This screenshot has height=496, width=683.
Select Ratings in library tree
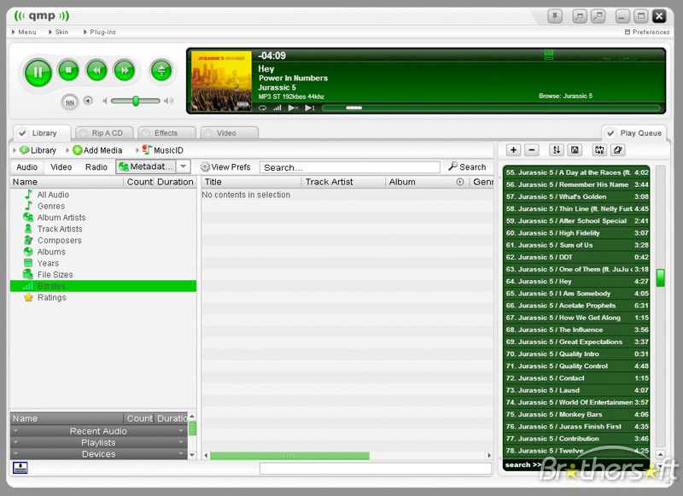(51, 297)
